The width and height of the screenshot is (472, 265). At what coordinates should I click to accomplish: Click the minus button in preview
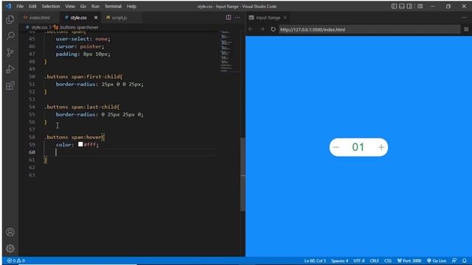click(x=336, y=147)
